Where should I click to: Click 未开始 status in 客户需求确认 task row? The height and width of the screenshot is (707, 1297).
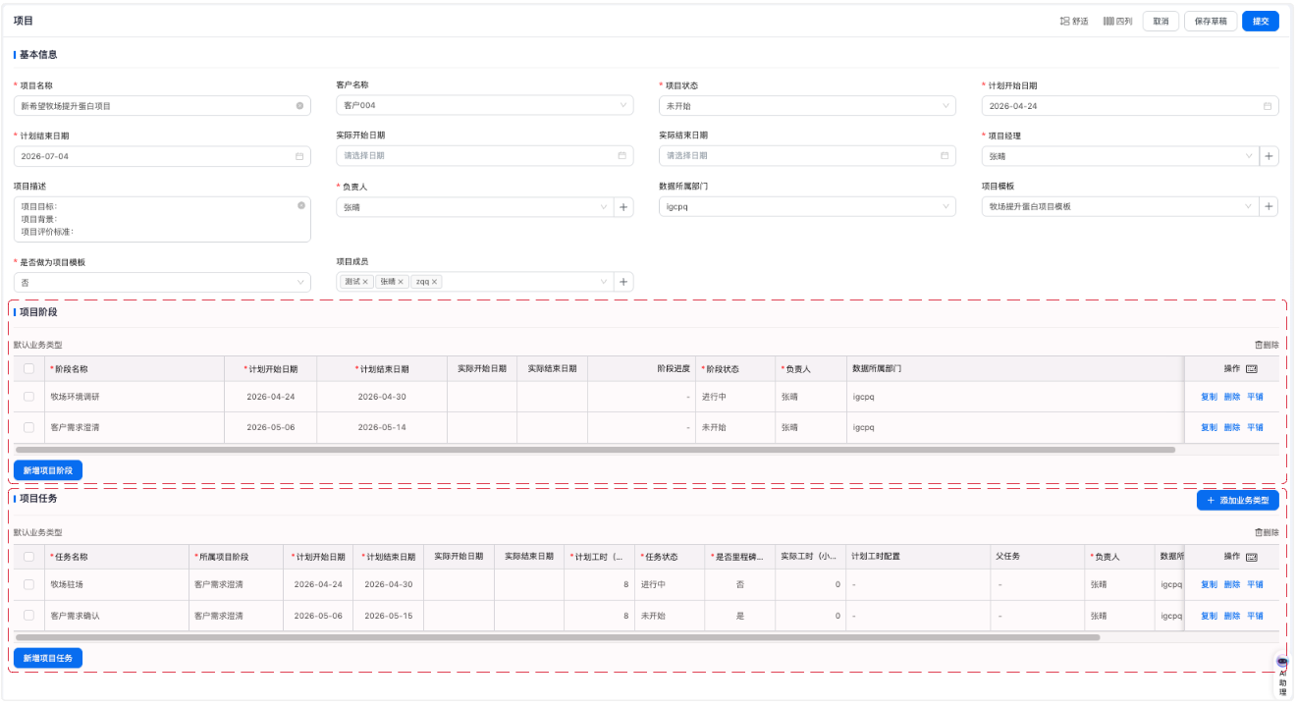(654, 616)
